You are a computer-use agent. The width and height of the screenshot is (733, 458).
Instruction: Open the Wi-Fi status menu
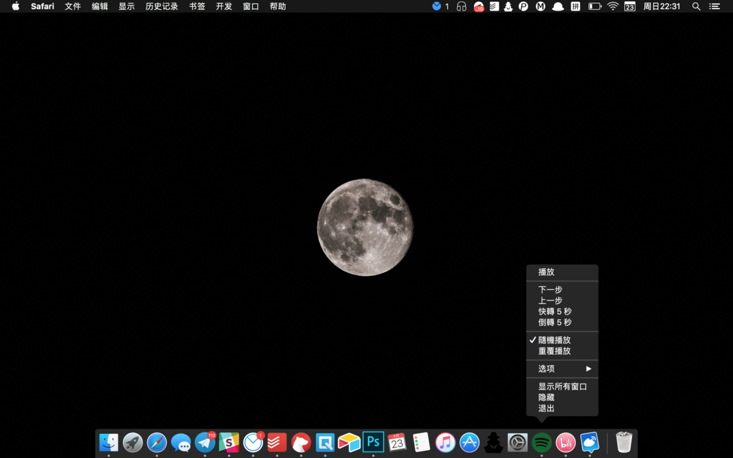612,7
